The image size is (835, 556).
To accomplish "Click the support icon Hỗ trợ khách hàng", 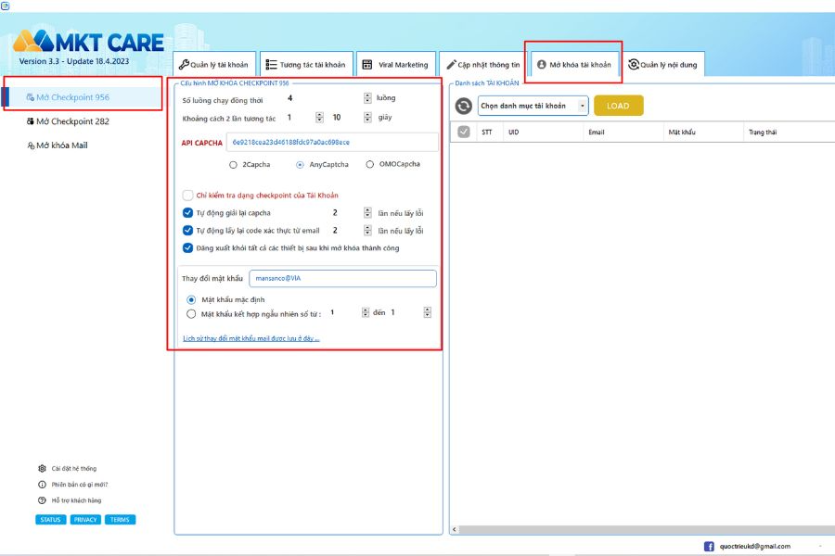I will [42, 500].
